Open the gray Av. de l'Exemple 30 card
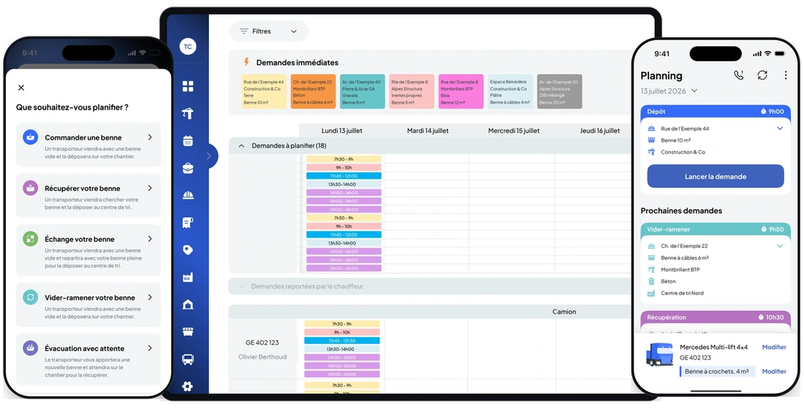 click(x=559, y=91)
